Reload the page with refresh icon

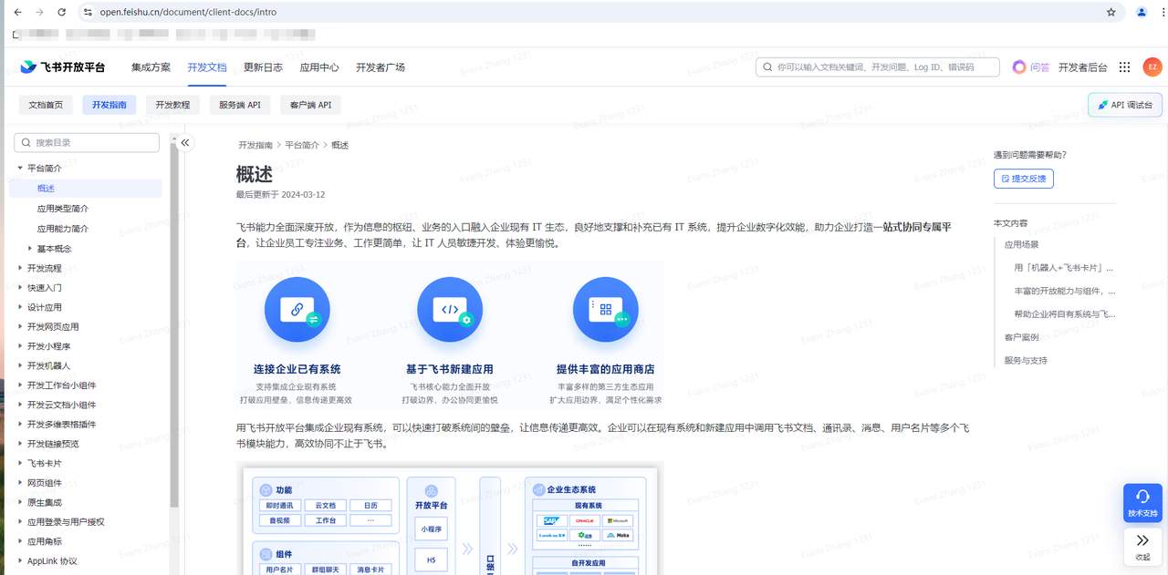[x=61, y=13]
